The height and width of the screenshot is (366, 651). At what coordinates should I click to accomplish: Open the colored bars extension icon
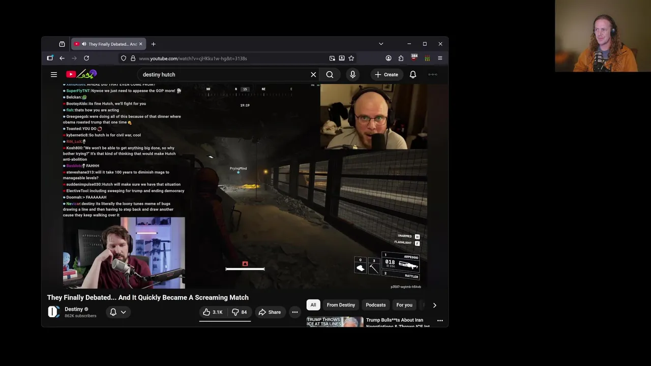427,58
